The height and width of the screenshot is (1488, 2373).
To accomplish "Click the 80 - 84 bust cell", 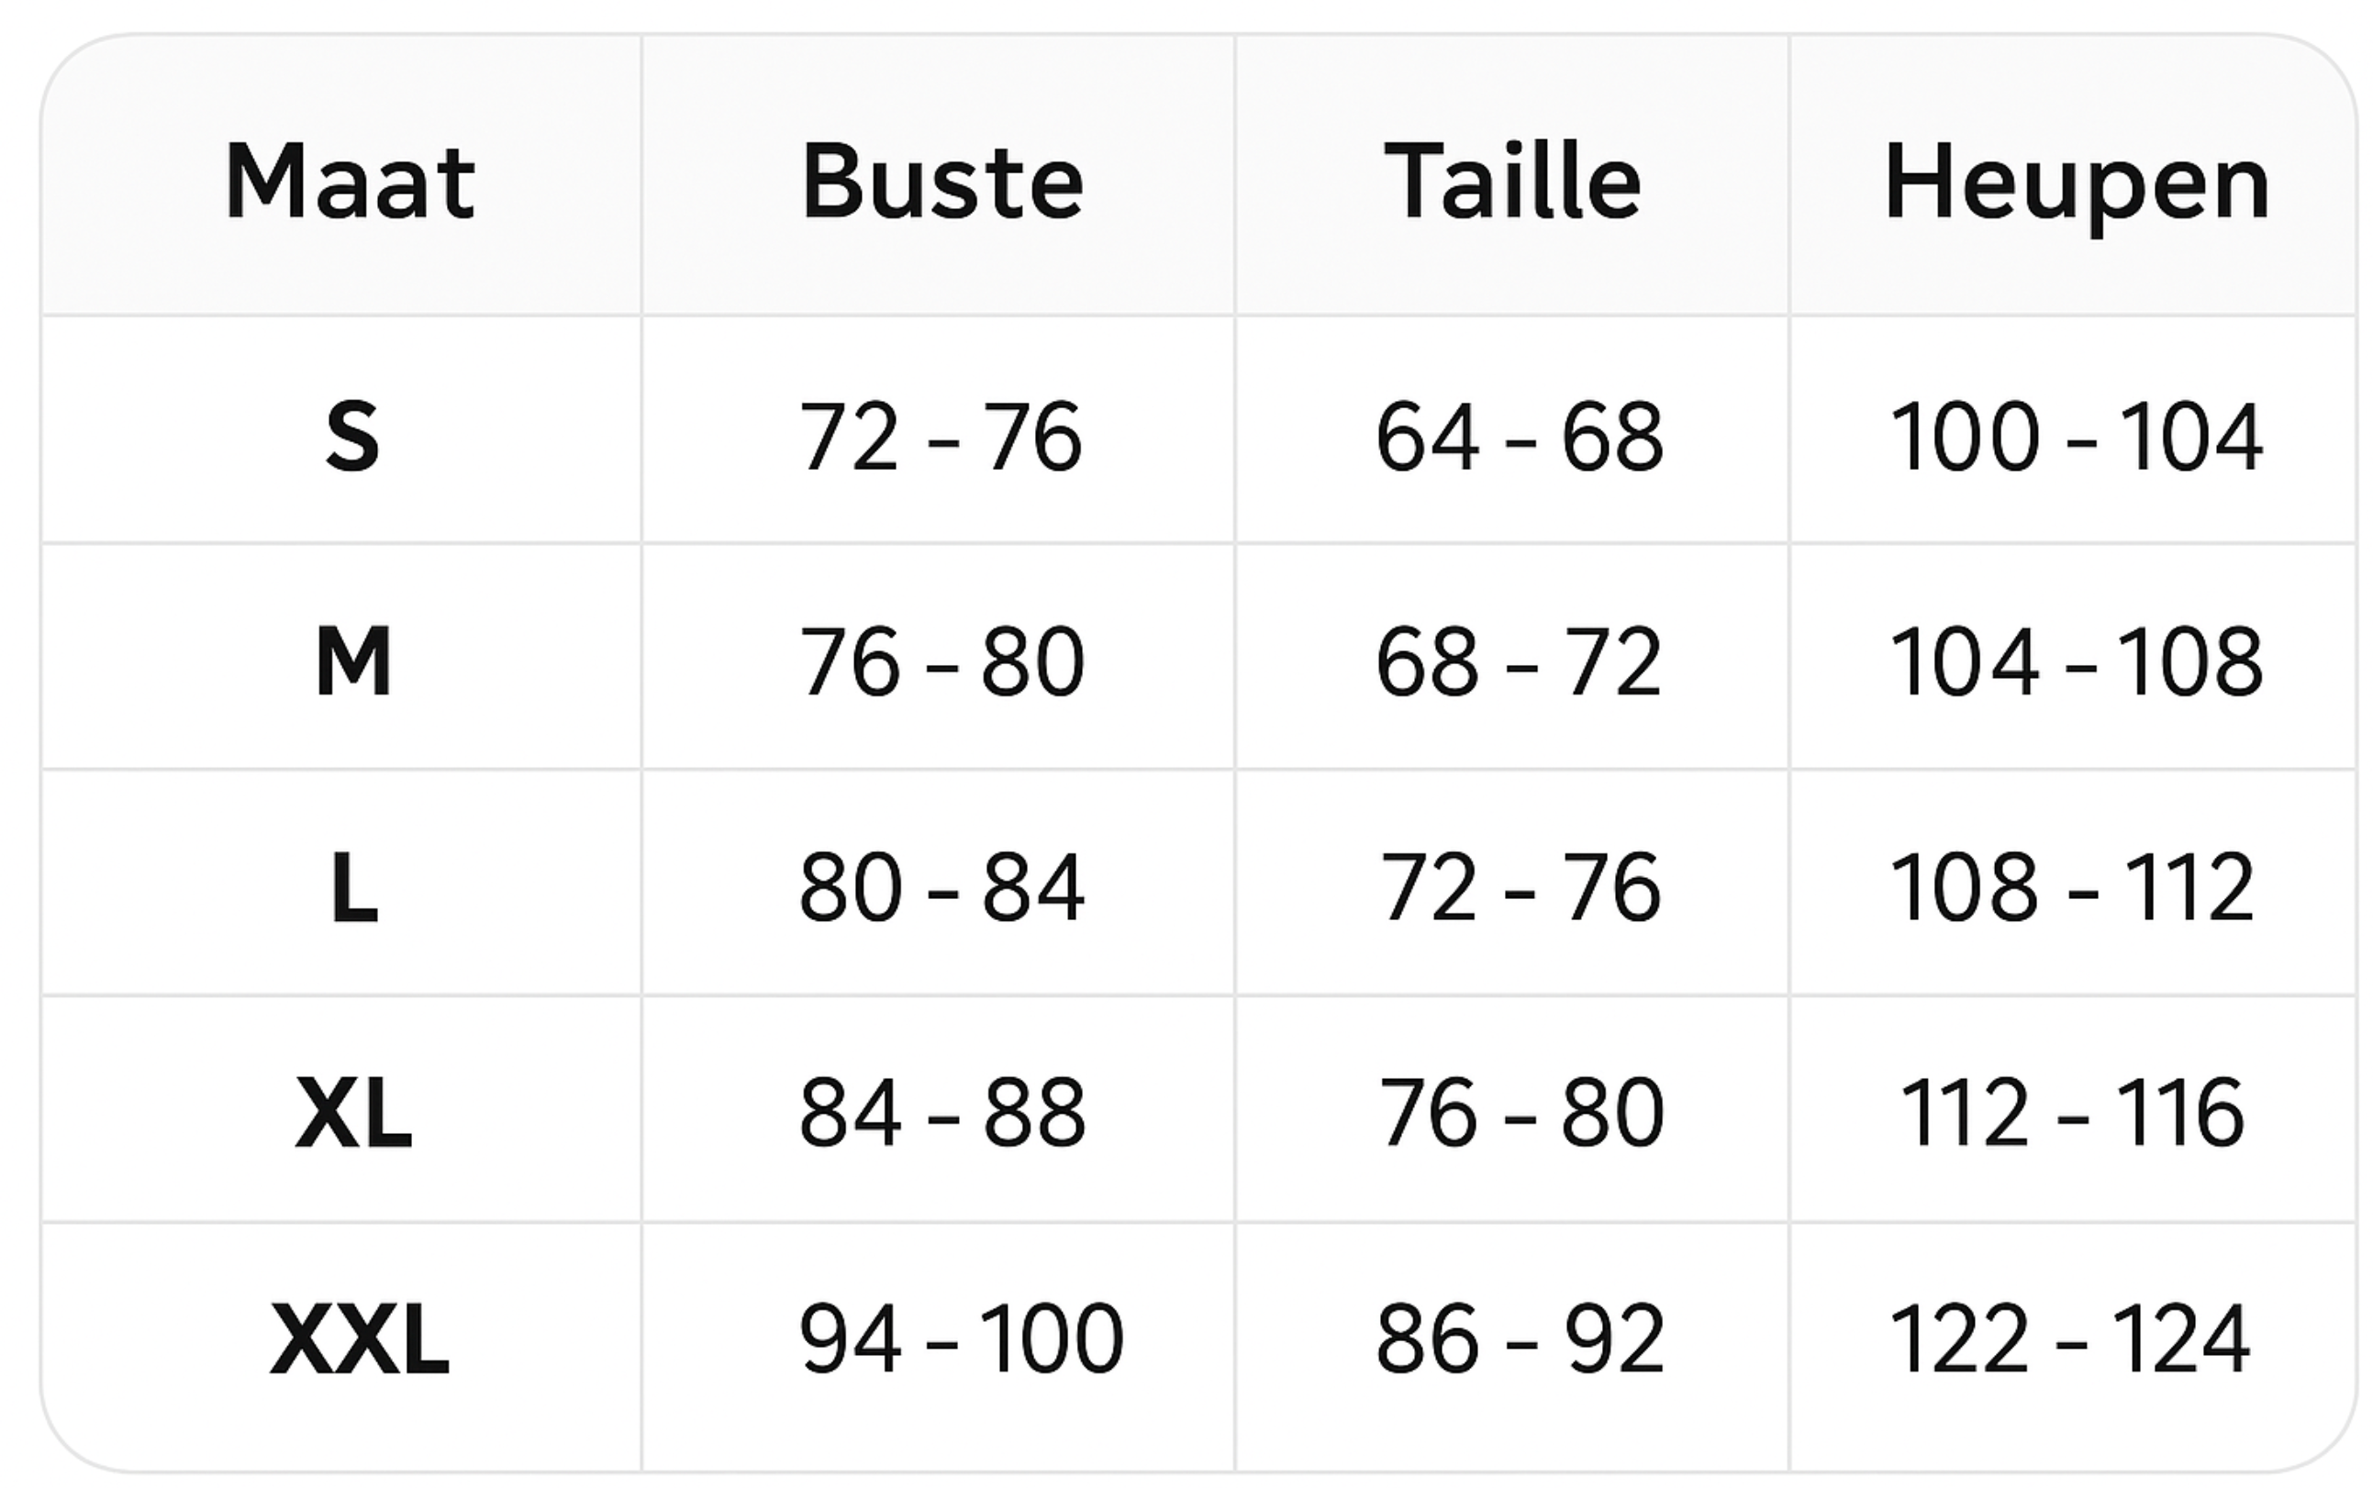I will (941, 888).
